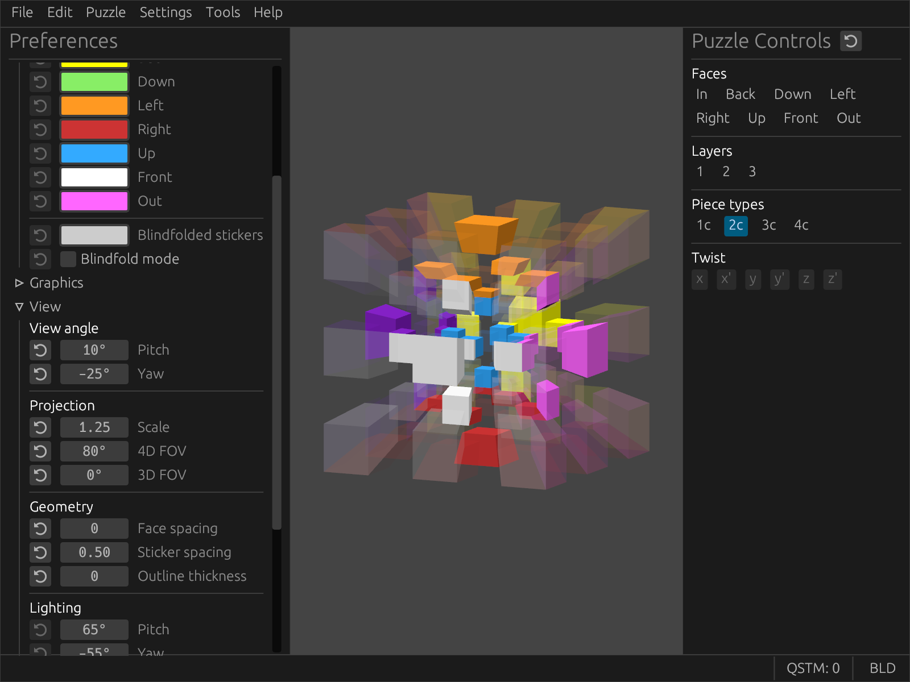Open the Right face red color swatch
Screen dimensions: 910x682
coord(94,130)
